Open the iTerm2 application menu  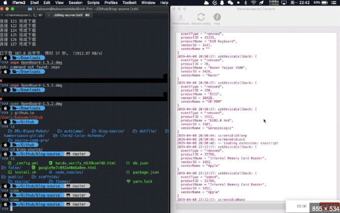tap(19, 3)
